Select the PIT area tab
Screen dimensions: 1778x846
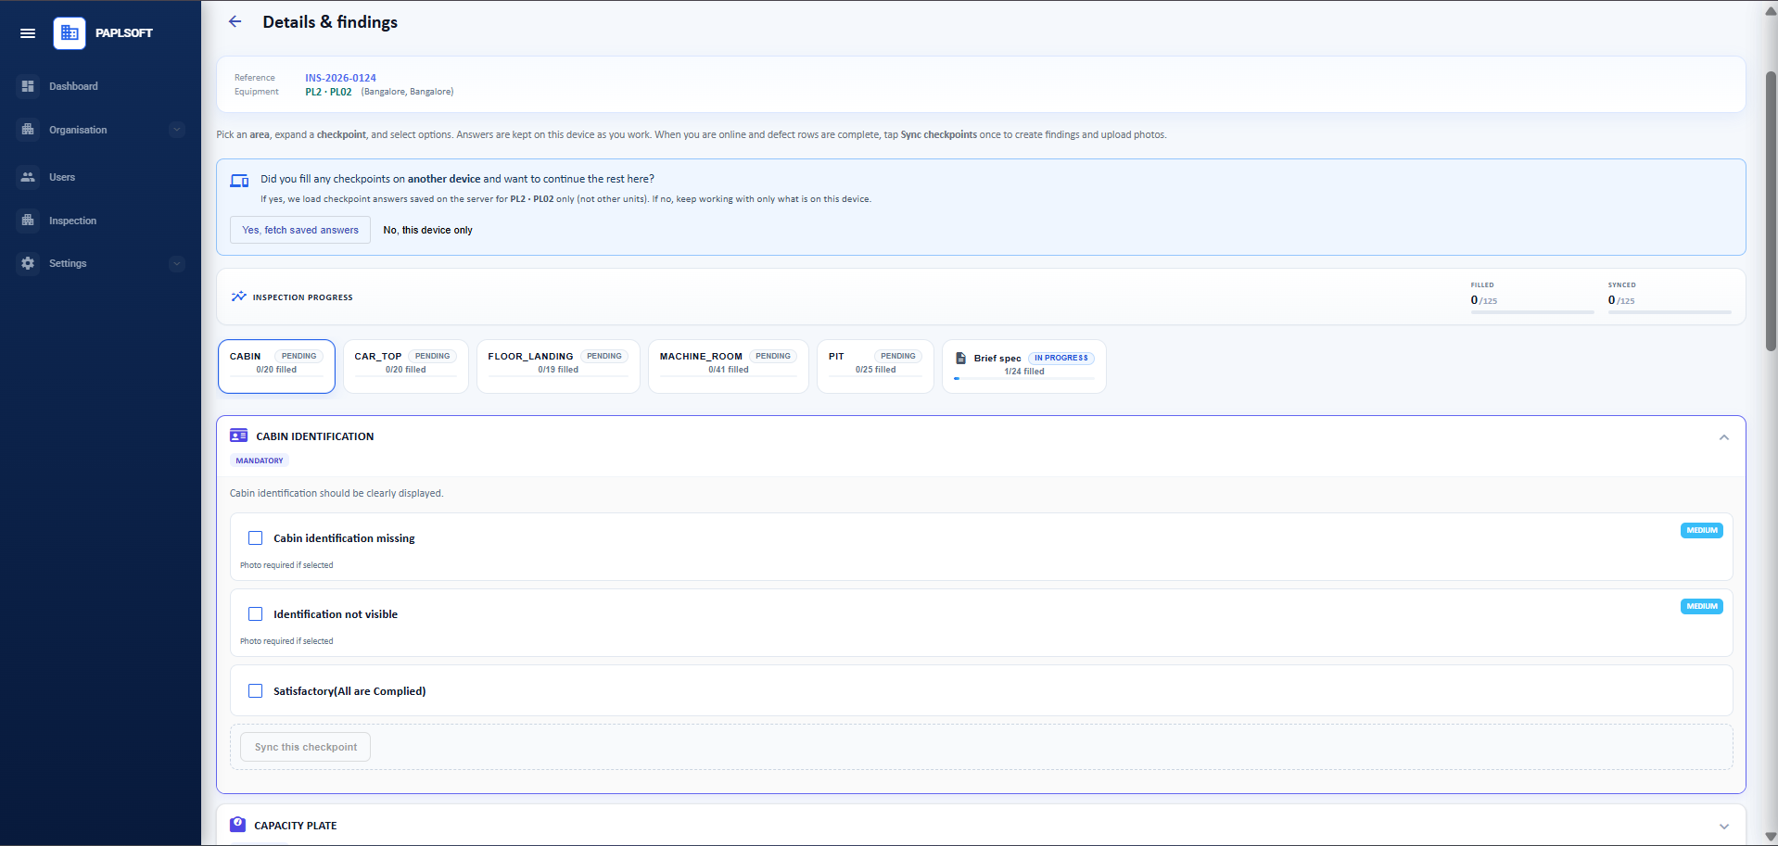click(875, 366)
